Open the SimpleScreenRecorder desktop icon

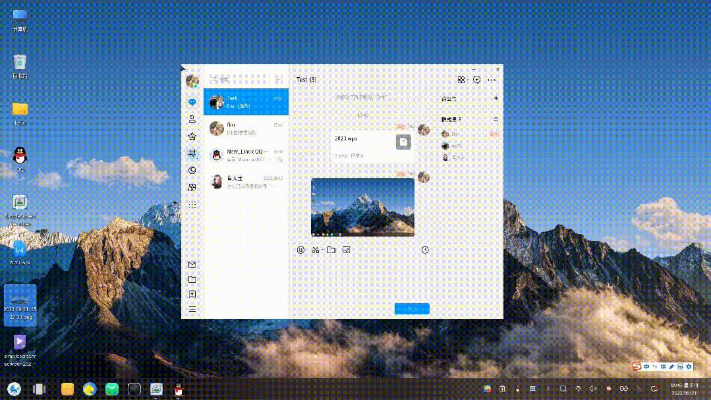20,210
